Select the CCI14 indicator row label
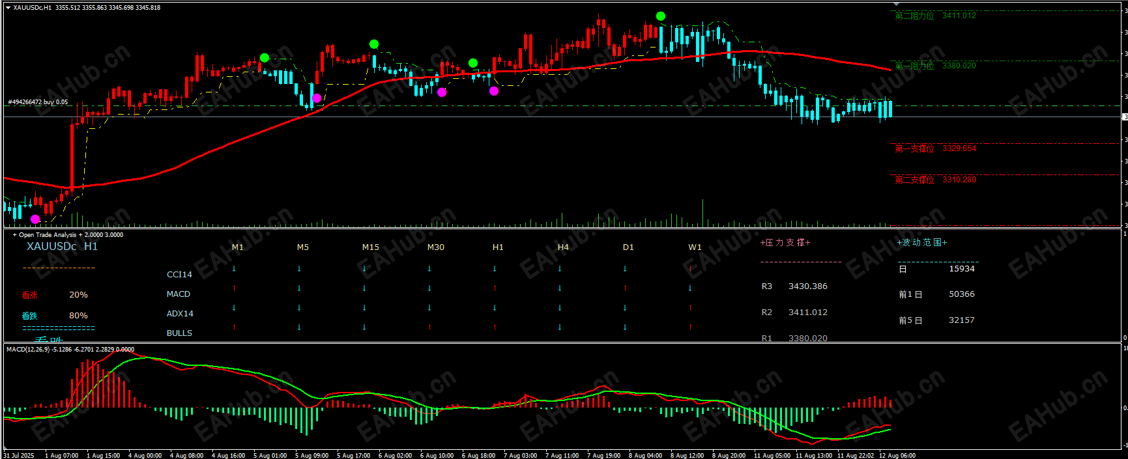The image size is (1128, 459). point(179,275)
